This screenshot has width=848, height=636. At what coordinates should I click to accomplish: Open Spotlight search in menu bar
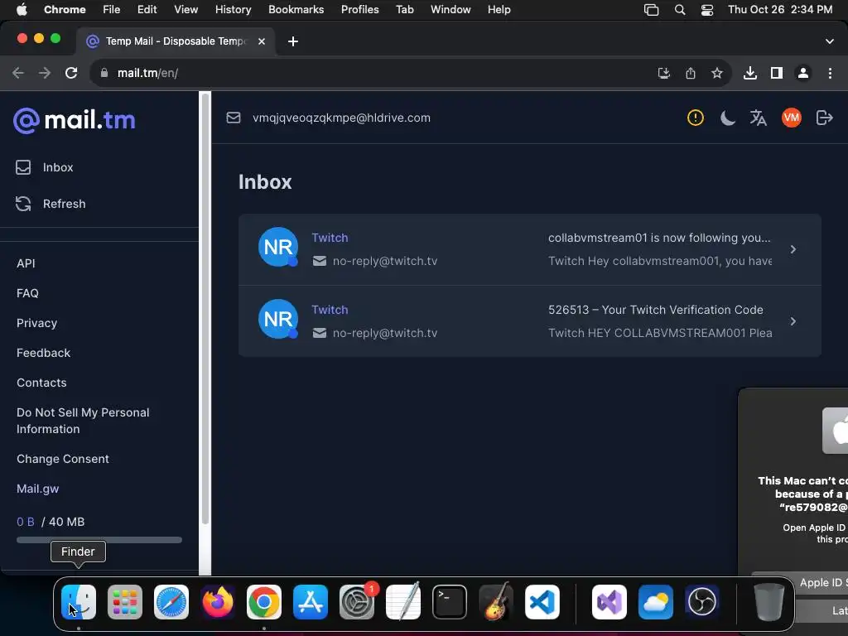680,10
